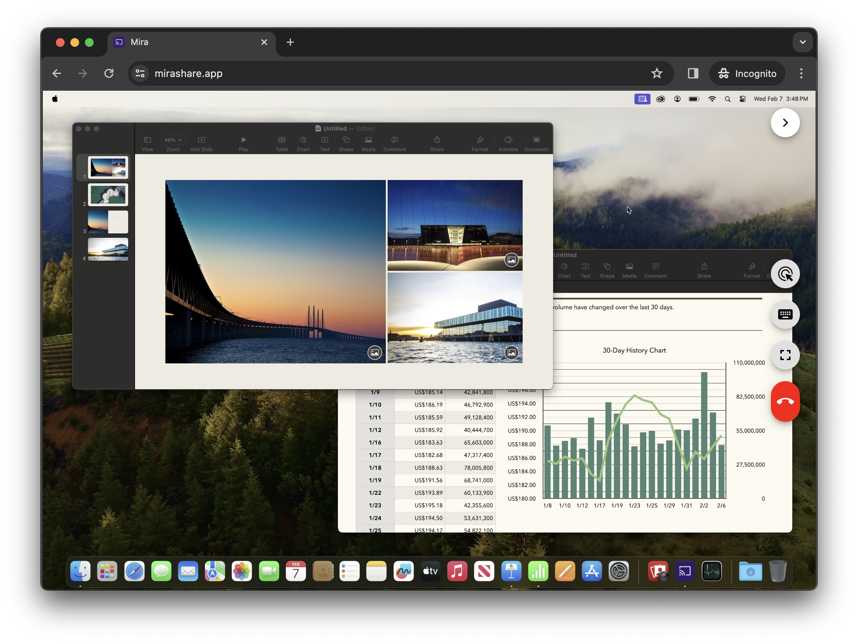The width and height of the screenshot is (858, 644).
Task: Click image placeholder icon on night building photo
Action: pos(512,260)
